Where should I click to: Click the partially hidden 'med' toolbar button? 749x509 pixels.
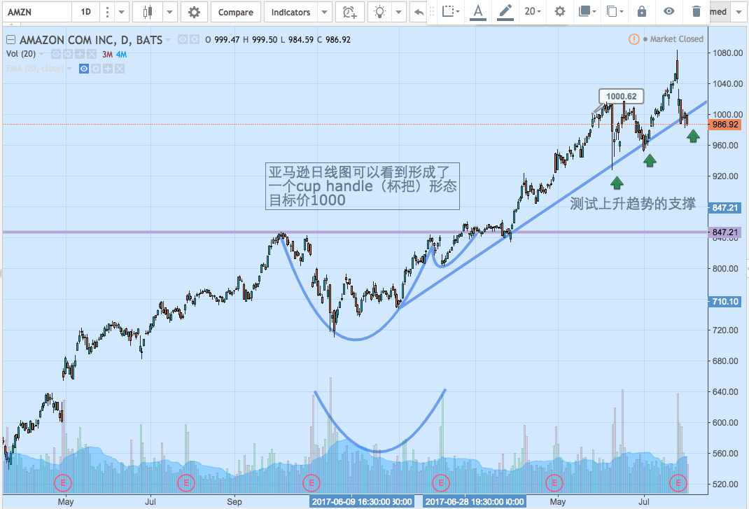click(x=718, y=11)
